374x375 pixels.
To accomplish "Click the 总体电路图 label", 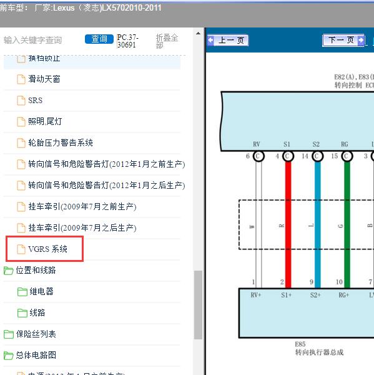I will click(36, 355).
